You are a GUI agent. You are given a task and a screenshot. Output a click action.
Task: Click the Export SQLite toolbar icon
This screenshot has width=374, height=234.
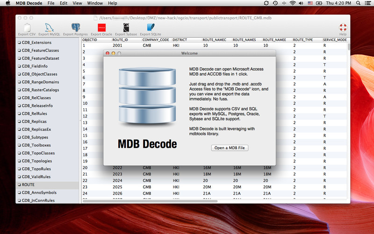tap(151, 28)
